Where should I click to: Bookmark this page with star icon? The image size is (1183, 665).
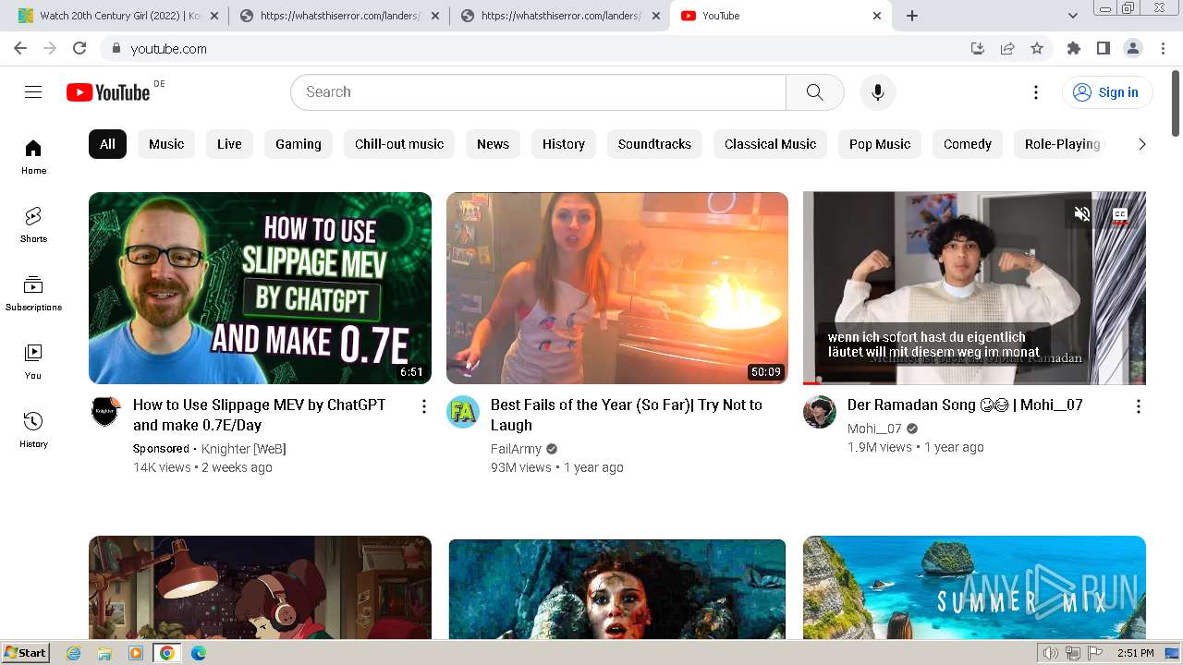coord(1037,48)
